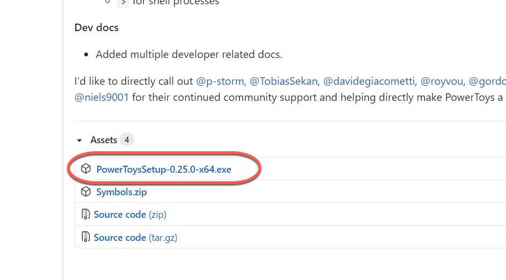Collapse the Assets section triangle

click(x=79, y=141)
